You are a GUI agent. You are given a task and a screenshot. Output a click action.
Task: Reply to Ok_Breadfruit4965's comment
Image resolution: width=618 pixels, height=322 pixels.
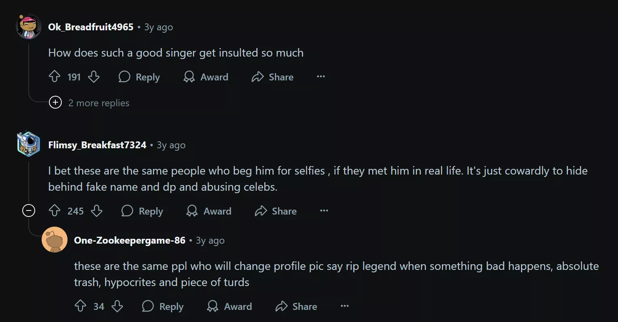click(x=139, y=77)
